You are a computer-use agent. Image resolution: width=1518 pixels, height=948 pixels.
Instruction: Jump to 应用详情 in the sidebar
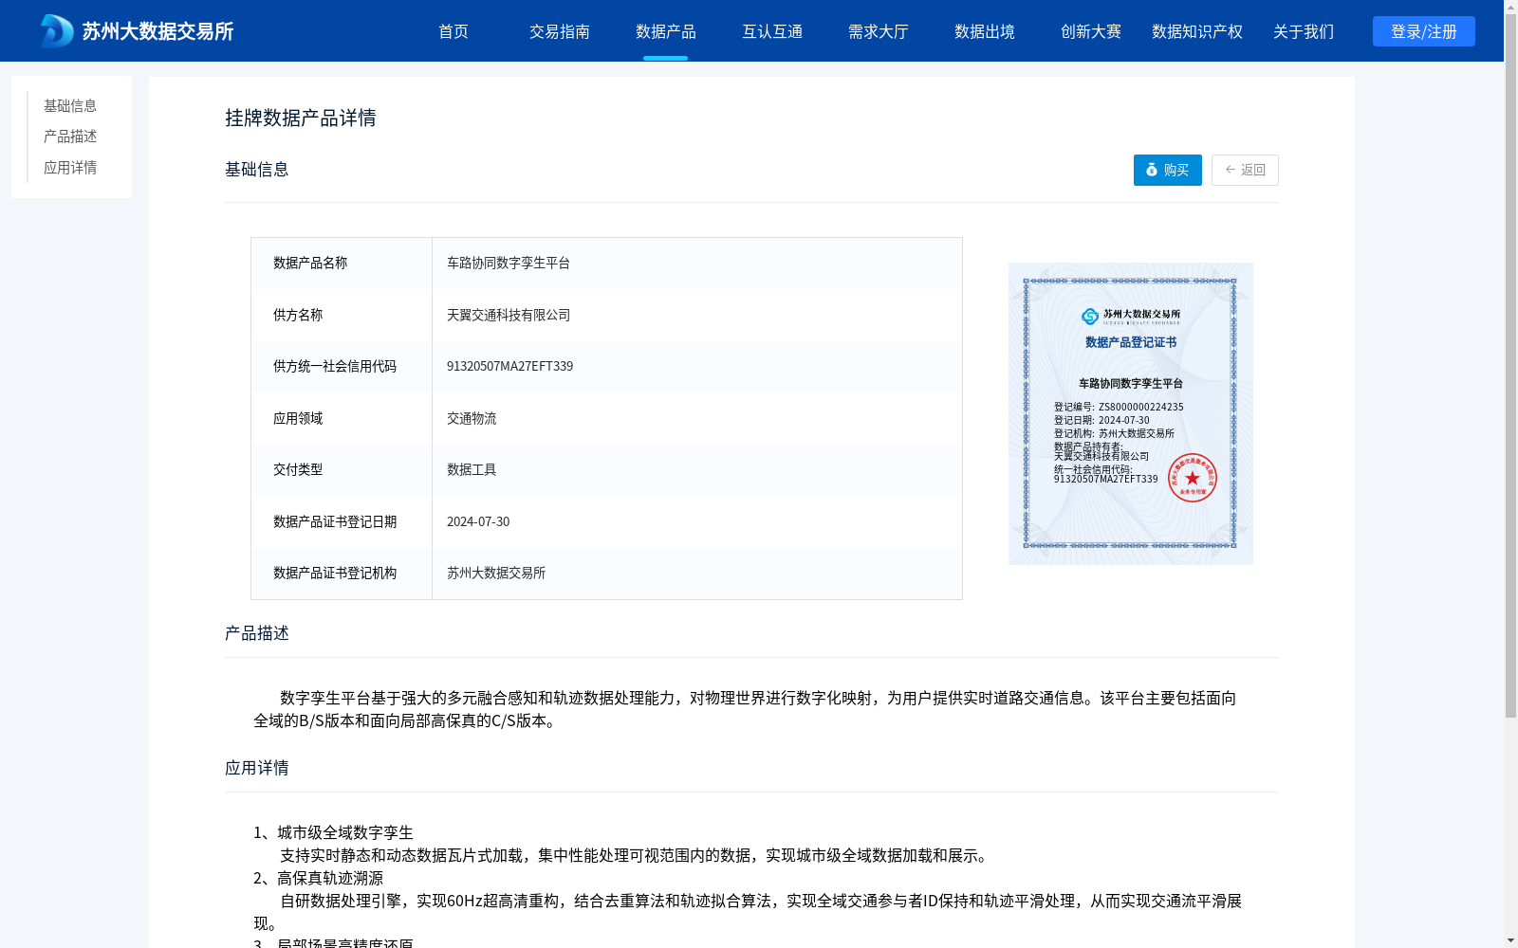pyautogui.click(x=70, y=168)
